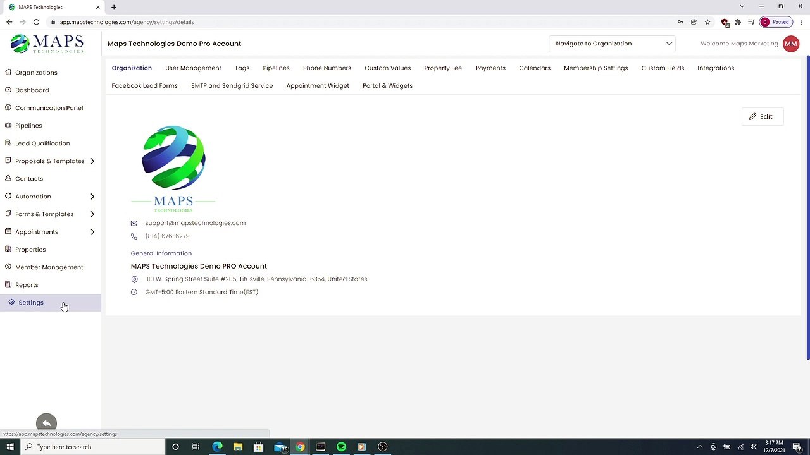This screenshot has width=810, height=455.
Task: Open SMTP and Sendgrid Service tab
Action: (x=232, y=86)
